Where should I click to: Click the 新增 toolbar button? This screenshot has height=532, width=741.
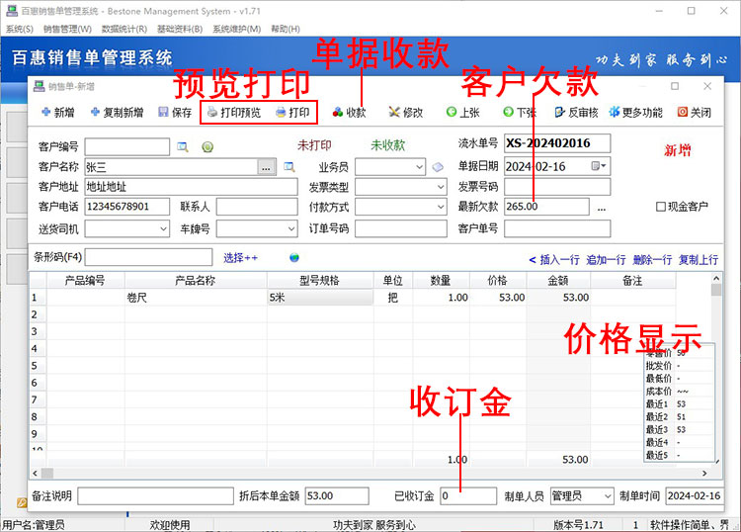(x=57, y=112)
